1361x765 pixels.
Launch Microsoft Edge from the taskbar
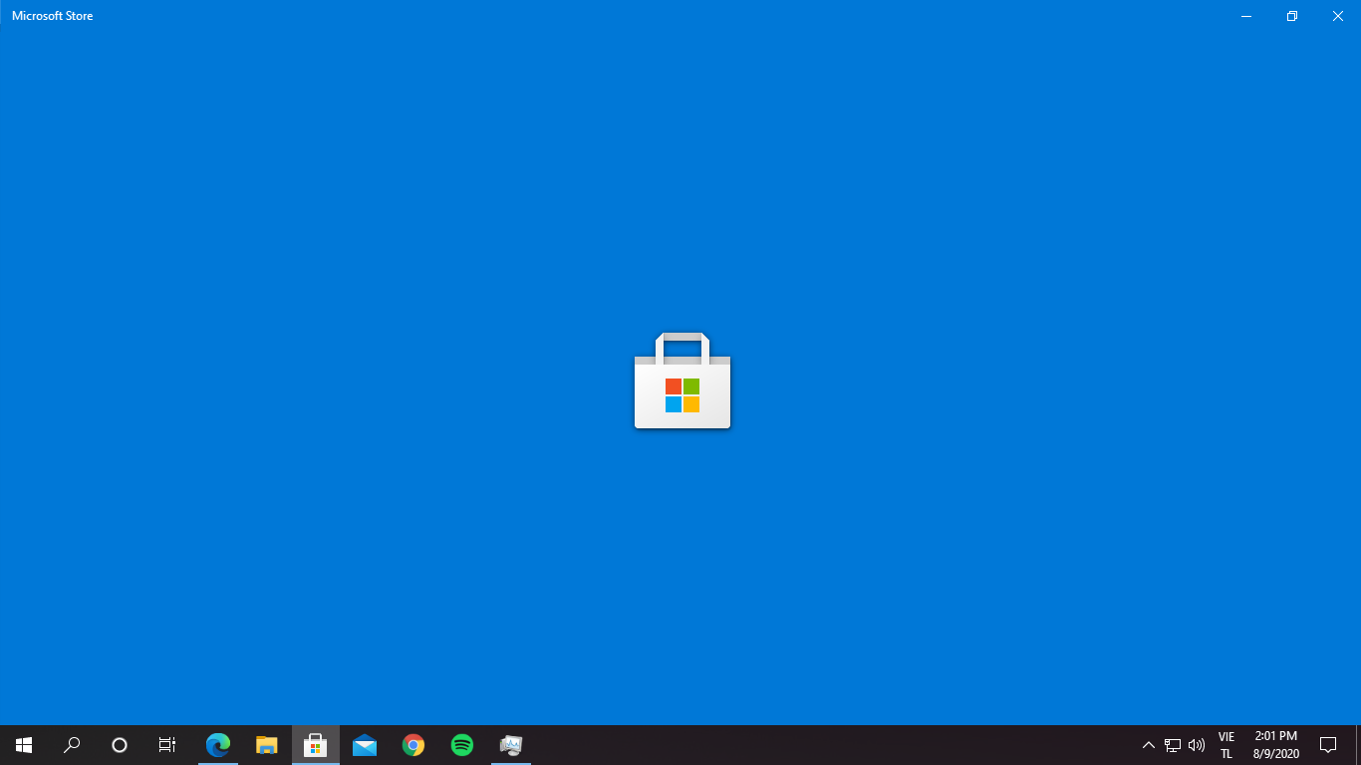(217, 744)
